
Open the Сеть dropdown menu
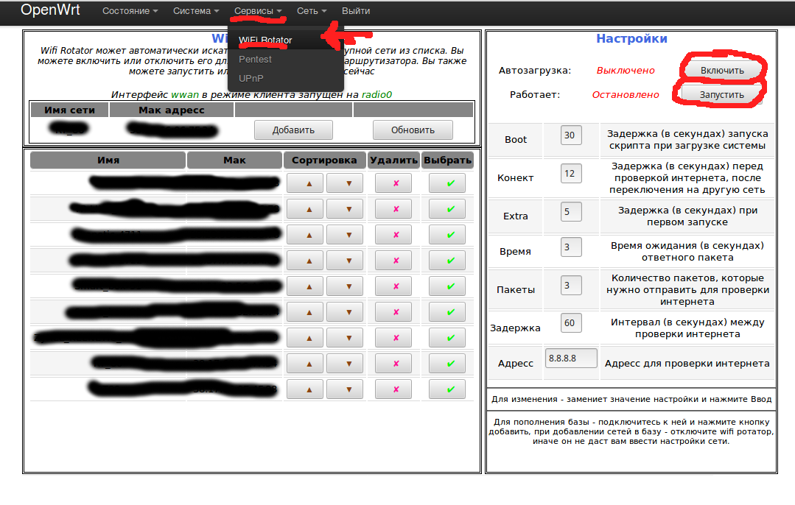click(312, 11)
